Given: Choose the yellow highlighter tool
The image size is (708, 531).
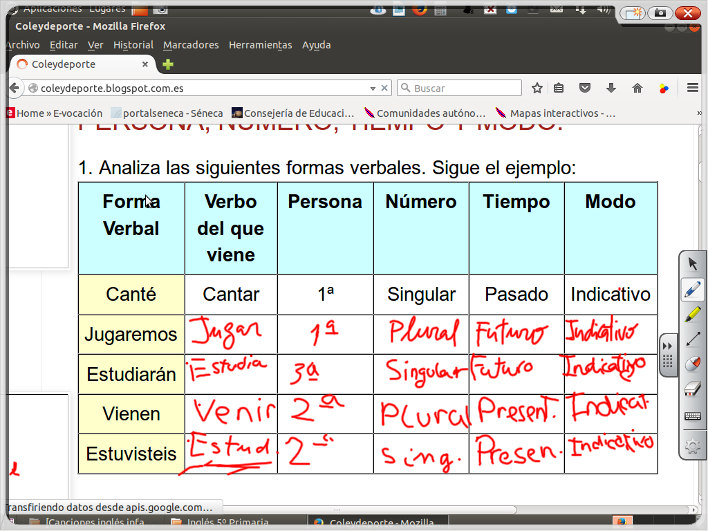Looking at the screenshot, I should (692, 315).
